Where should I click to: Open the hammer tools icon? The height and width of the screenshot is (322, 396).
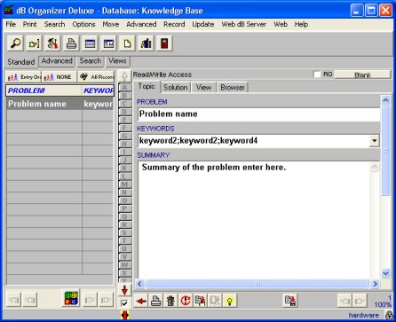(x=52, y=43)
